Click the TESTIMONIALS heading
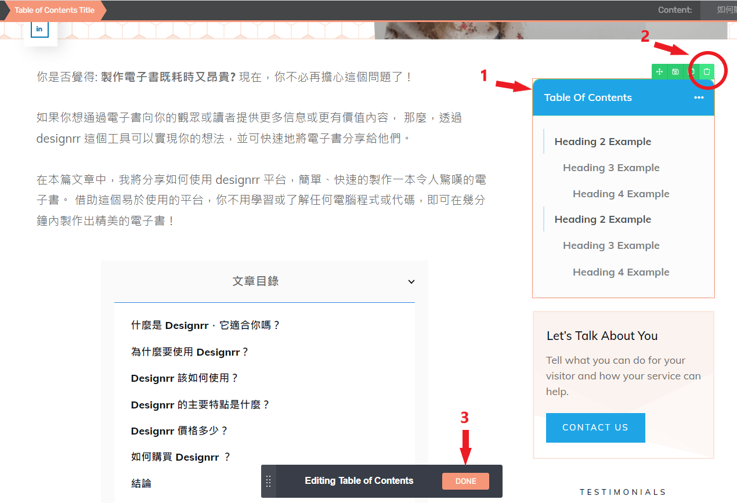The image size is (737, 503). coord(623,492)
